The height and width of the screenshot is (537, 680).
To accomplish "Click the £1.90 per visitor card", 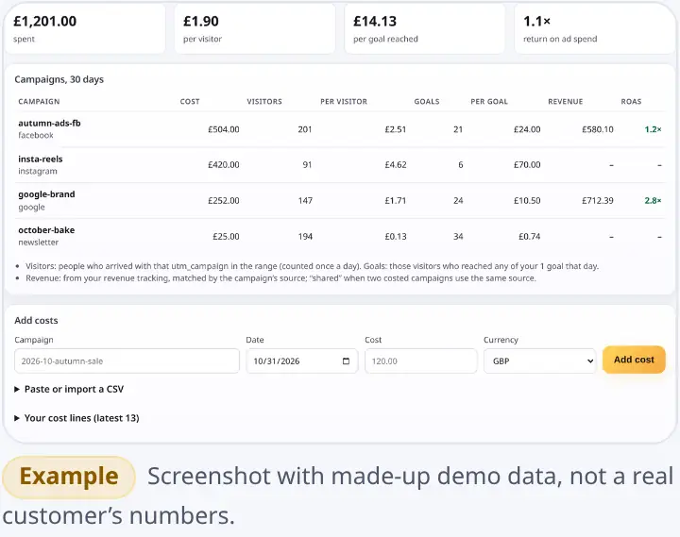I will pos(255,28).
